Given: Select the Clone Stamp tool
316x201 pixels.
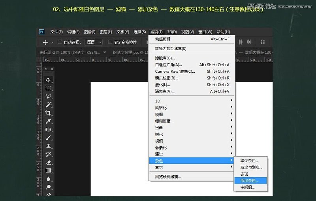Looking at the screenshot, I should [x=49, y=146].
